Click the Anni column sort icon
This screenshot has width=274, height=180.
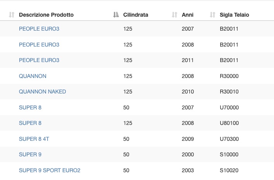(175, 15)
